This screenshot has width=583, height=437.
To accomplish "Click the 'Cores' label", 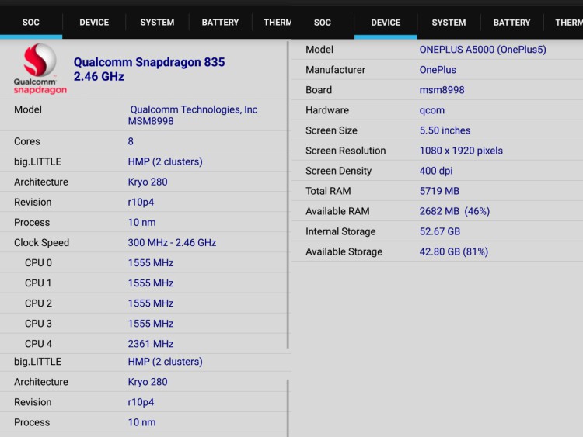I will 26,141.
